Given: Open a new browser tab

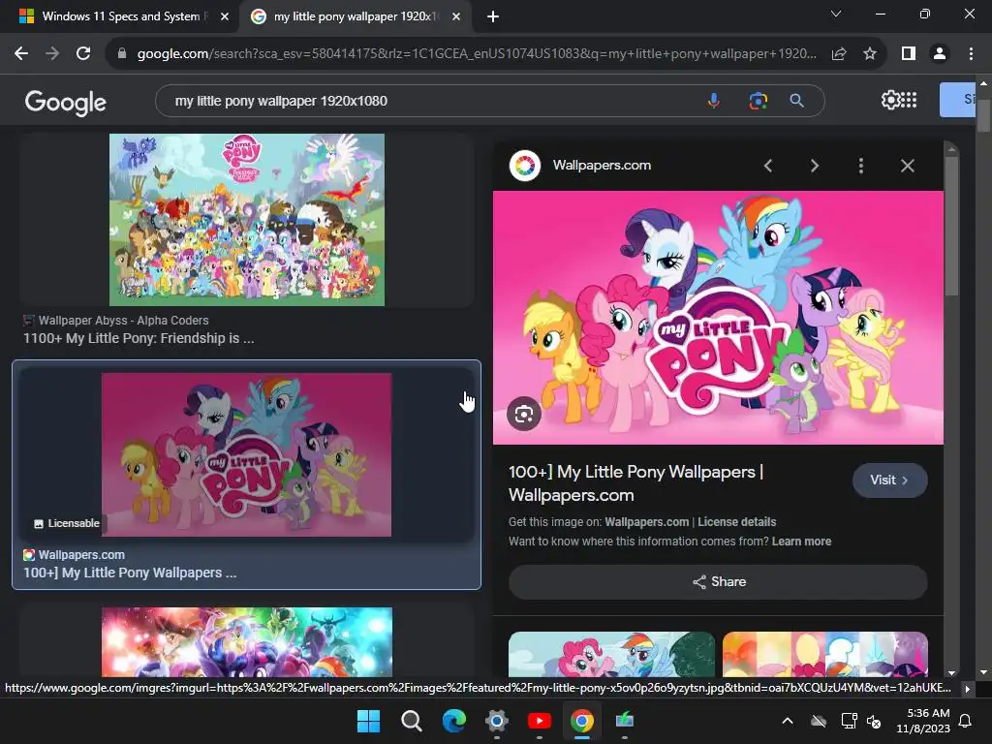Looking at the screenshot, I should [493, 16].
